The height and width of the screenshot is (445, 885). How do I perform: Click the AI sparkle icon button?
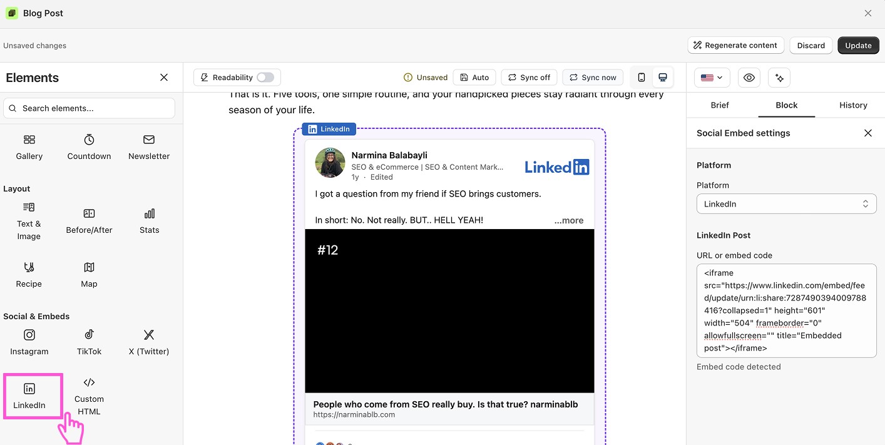point(779,78)
